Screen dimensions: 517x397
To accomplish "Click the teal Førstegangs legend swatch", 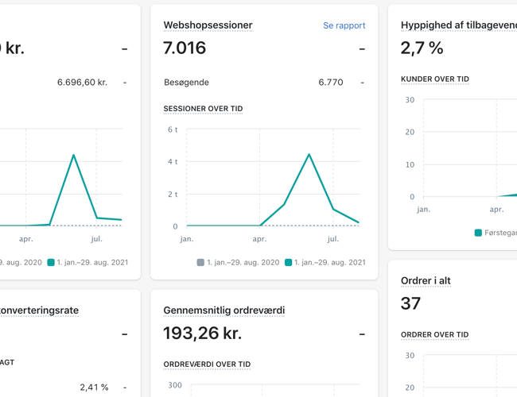I will (478, 233).
